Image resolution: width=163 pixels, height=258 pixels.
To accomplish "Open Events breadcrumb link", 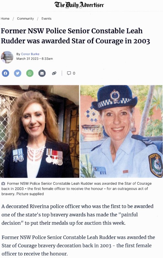I will (x=46, y=19).
